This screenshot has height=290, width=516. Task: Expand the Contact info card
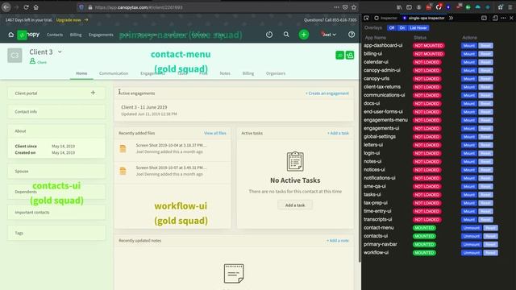56,112
